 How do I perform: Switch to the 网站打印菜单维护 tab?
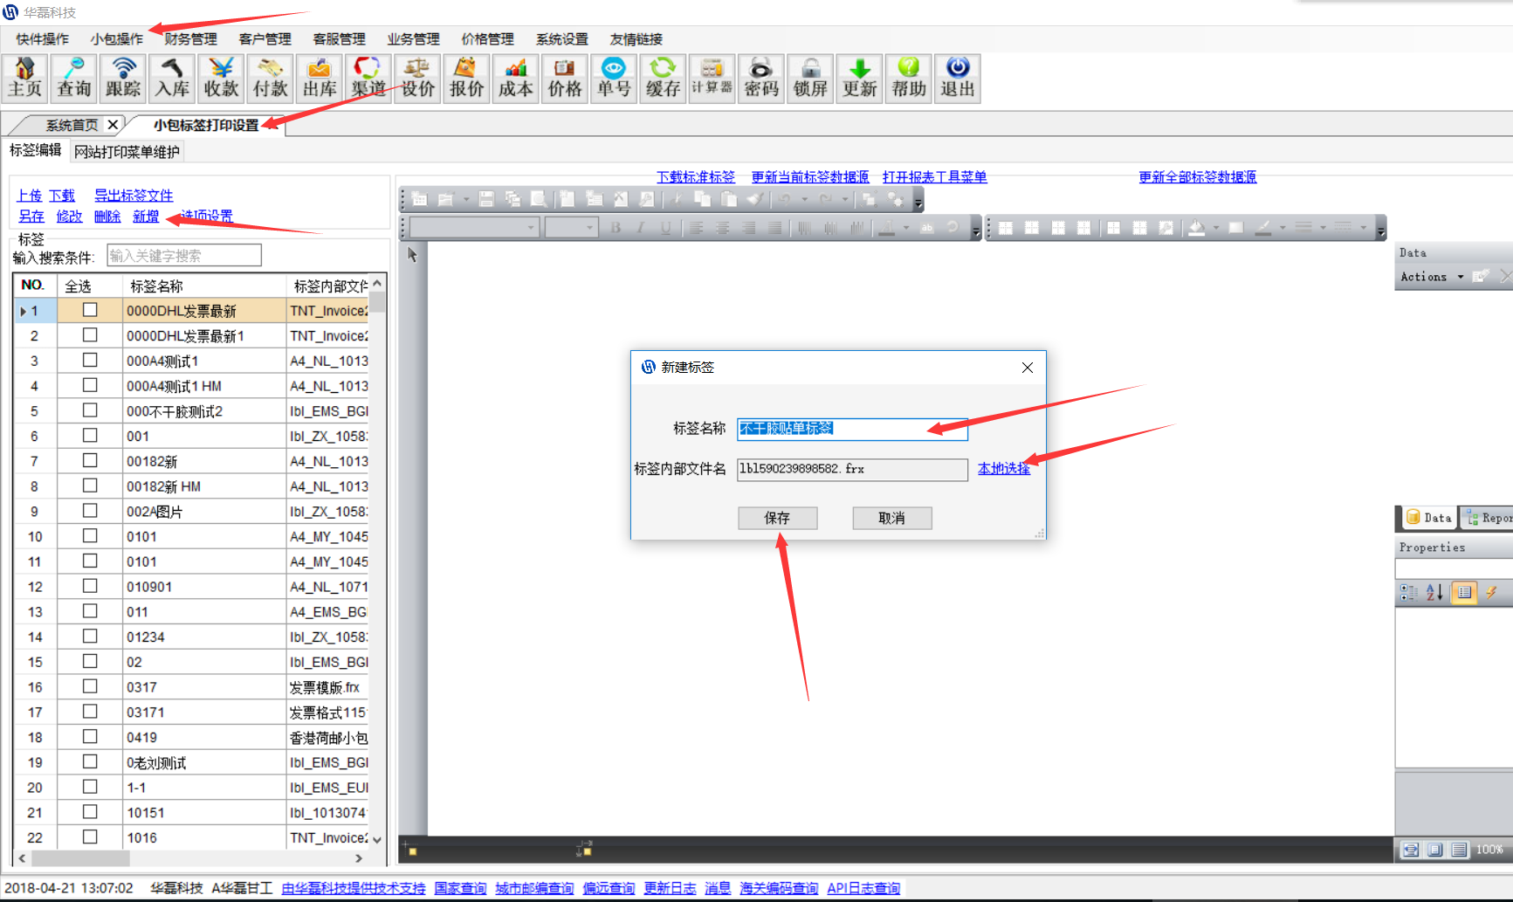pyautogui.click(x=127, y=152)
